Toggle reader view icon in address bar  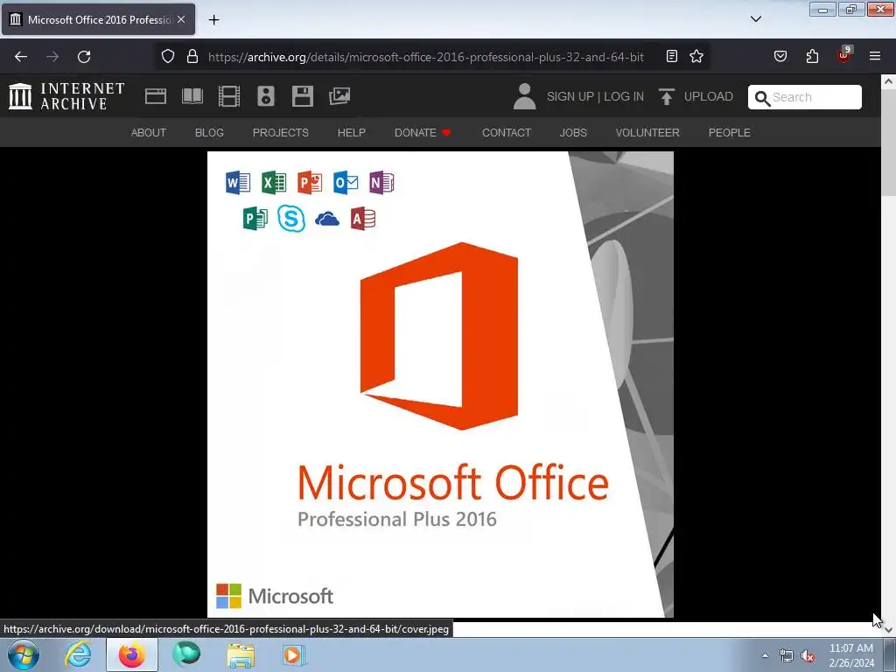(x=672, y=56)
